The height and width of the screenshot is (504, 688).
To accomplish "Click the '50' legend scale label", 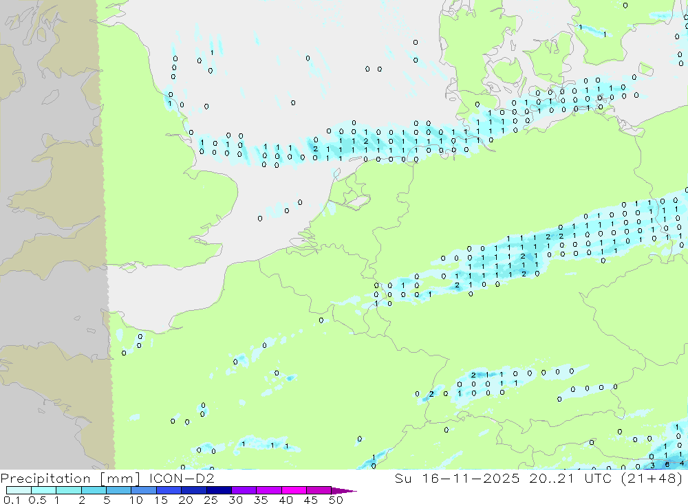I will point(336,500).
